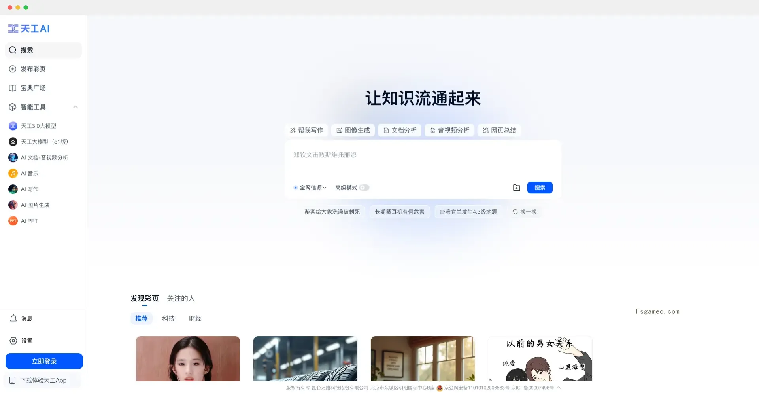The width and height of the screenshot is (759, 394).
Task: Click suggestion 长期戴耳机有何危害
Action: [x=400, y=212]
